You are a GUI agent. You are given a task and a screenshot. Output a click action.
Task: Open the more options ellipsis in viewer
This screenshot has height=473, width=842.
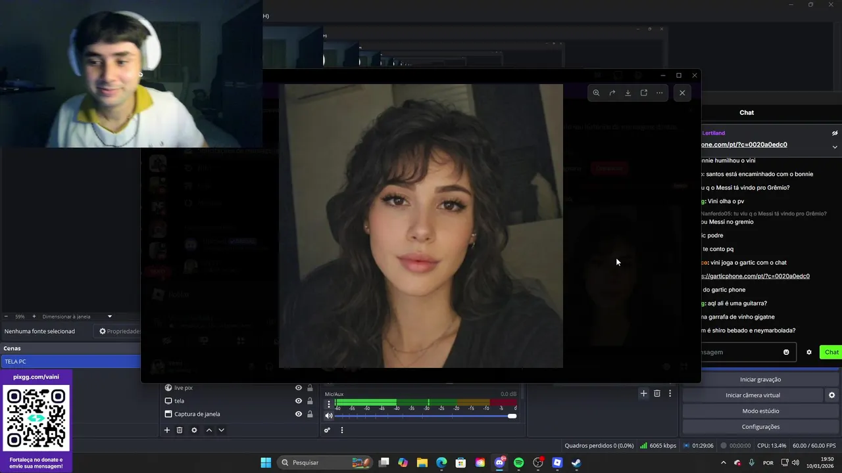[660, 93]
